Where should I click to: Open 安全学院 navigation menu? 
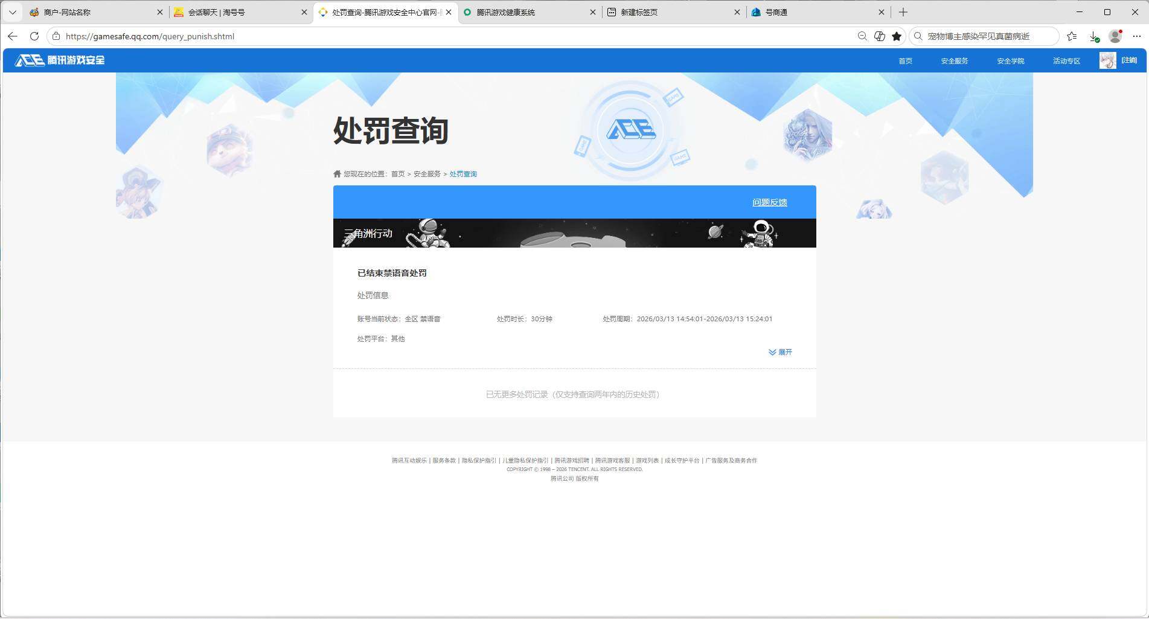(1010, 61)
